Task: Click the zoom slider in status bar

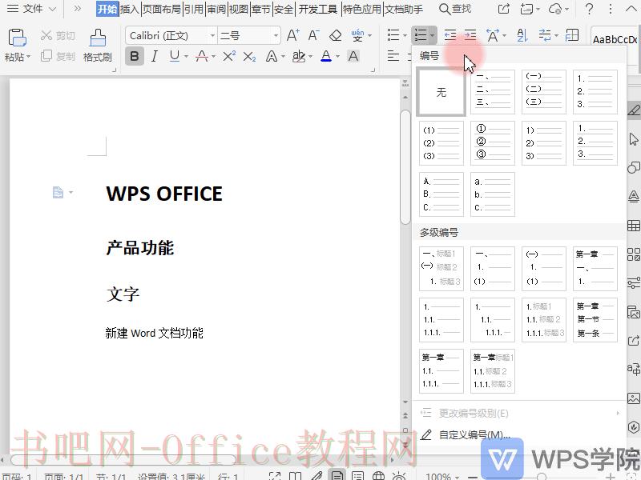Action: click(542, 476)
